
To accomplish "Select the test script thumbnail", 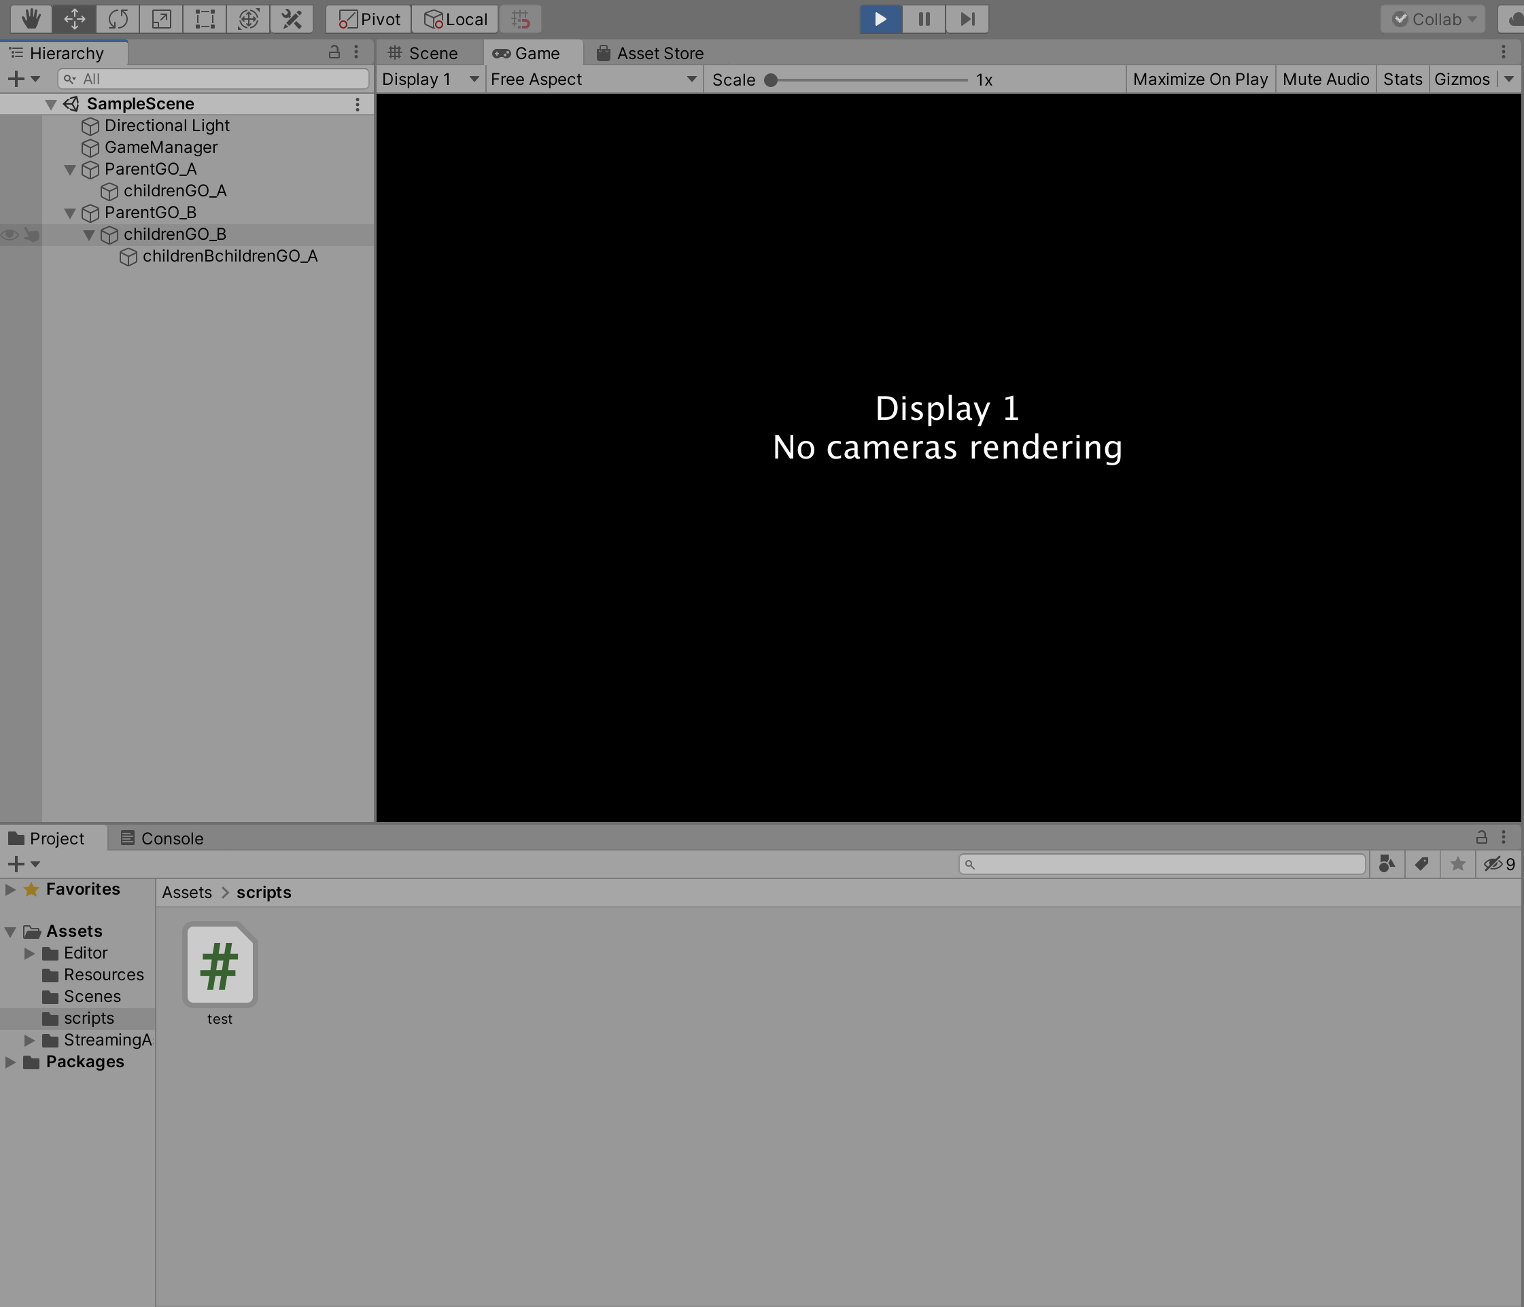I will 219,964.
